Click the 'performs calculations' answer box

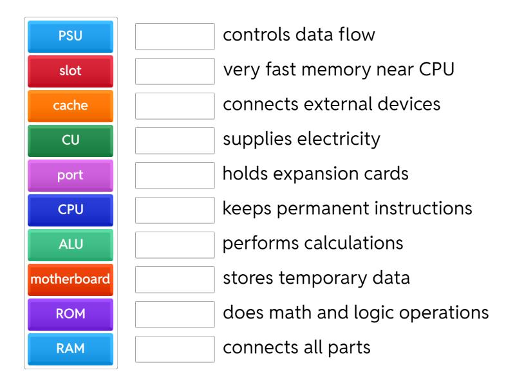pyautogui.click(x=175, y=245)
